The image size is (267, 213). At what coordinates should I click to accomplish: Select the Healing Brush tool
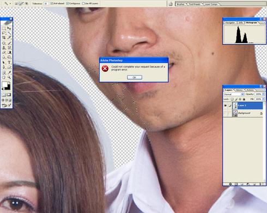click(4, 43)
